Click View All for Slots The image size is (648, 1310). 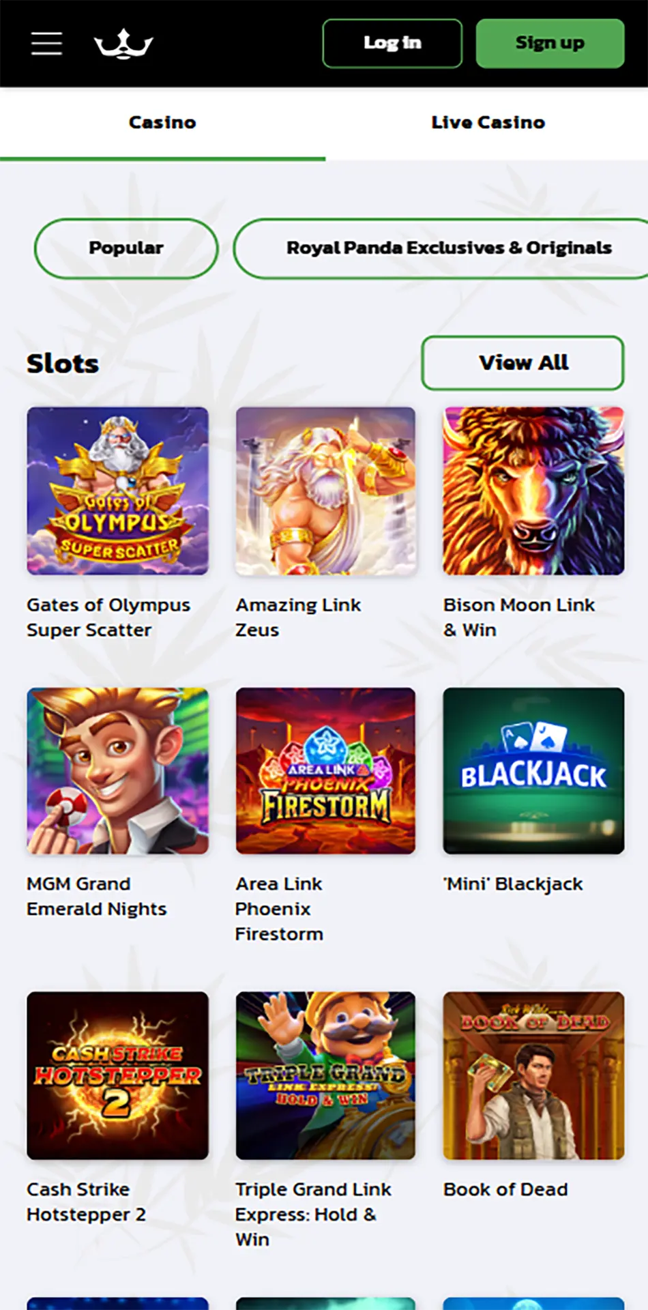522,362
